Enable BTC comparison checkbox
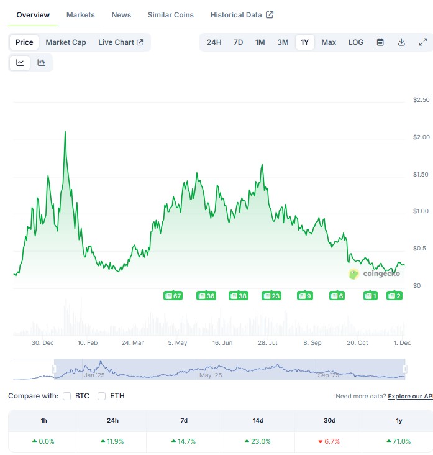This screenshot has height=455, width=433. pyautogui.click(x=66, y=396)
